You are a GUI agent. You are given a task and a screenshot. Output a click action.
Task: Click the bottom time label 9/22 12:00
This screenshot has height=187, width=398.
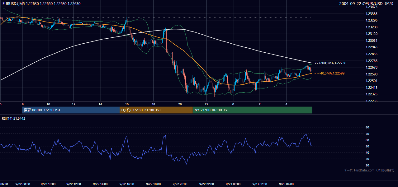tap(74, 184)
